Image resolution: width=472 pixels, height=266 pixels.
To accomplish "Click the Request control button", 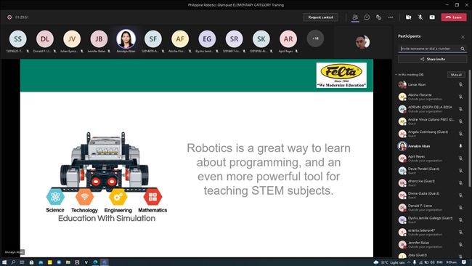I will tap(320, 17).
